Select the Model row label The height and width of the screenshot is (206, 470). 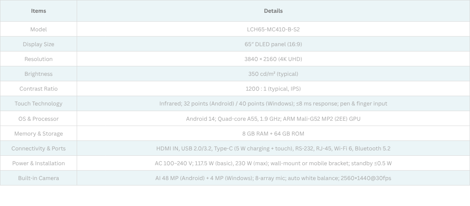[x=38, y=29]
